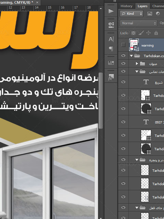Open the Character panel A icon
The width and height of the screenshot is (164, 219).
point(111,39)
